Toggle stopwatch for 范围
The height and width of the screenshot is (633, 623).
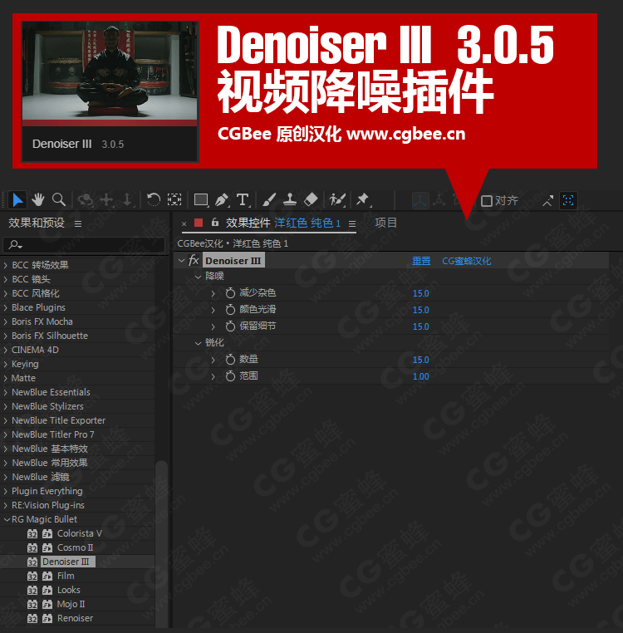(x=230, y=376)
